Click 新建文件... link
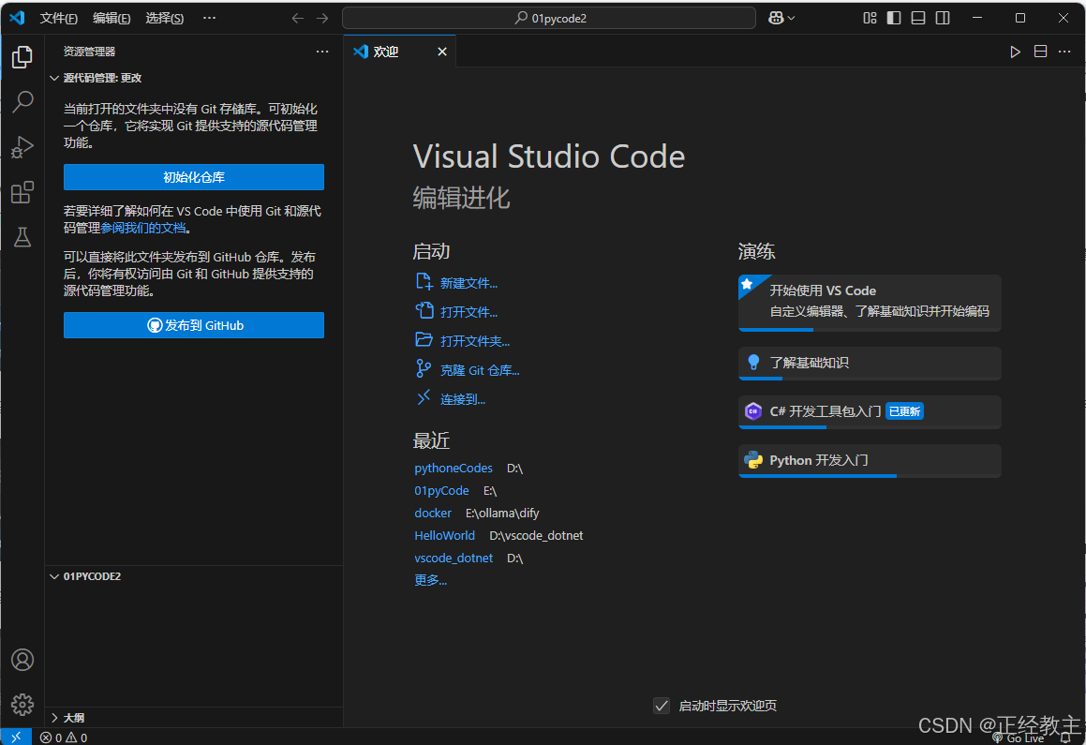 tap(469, 283)
